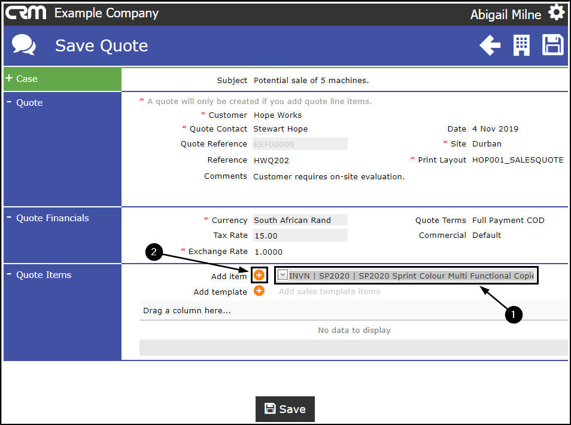Click the Quote Contact value Stewart Hope
The image size is (571, 425).
280,129
